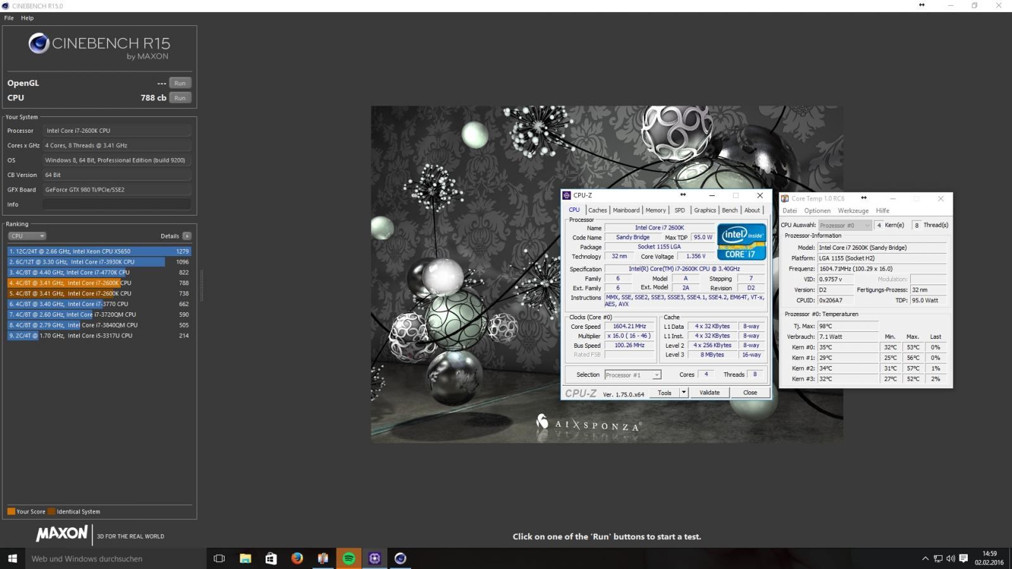This screenshot has height=569, width=1012.
Task: Open the Windows Store taskbar icon
Action: (x=271, y=558)
